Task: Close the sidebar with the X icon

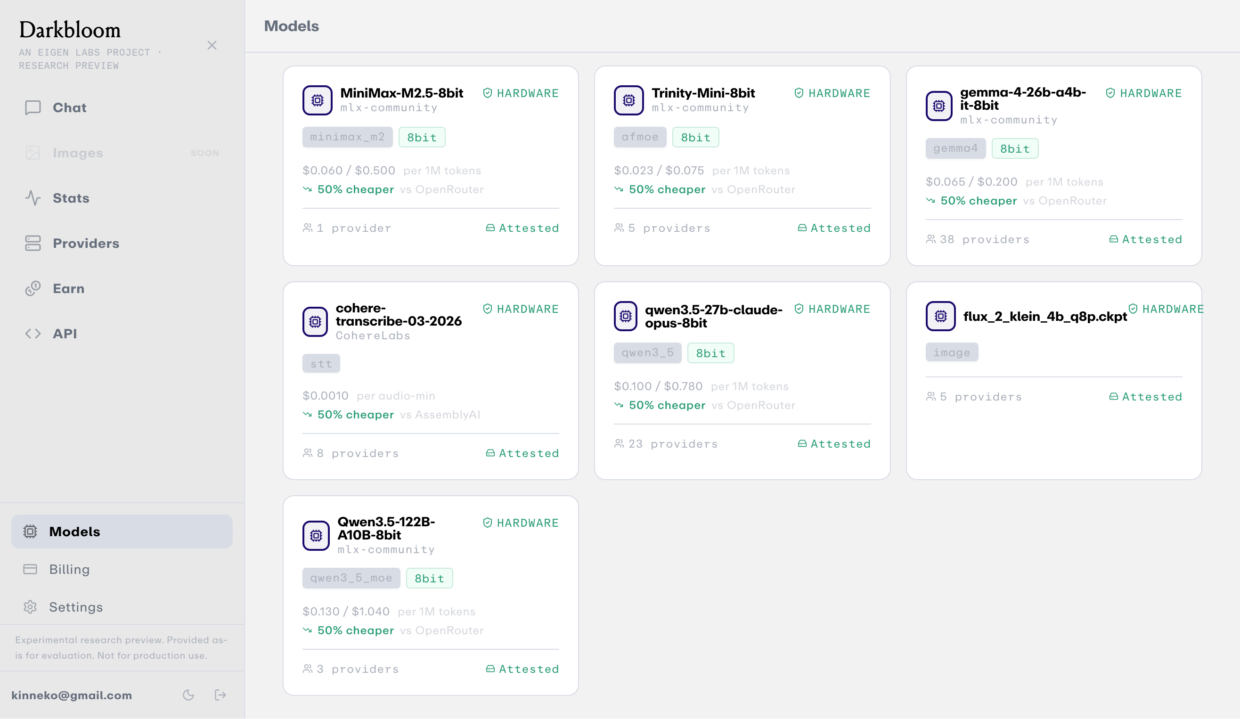Action: click(x=212, y=45)
